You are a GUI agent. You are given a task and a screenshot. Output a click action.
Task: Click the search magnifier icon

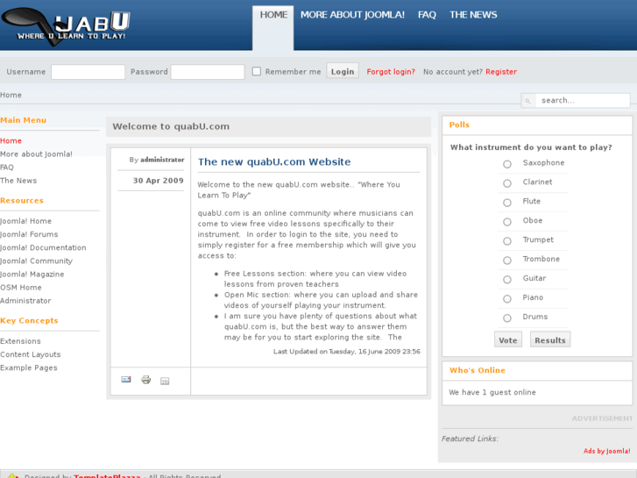coord(527,101)
